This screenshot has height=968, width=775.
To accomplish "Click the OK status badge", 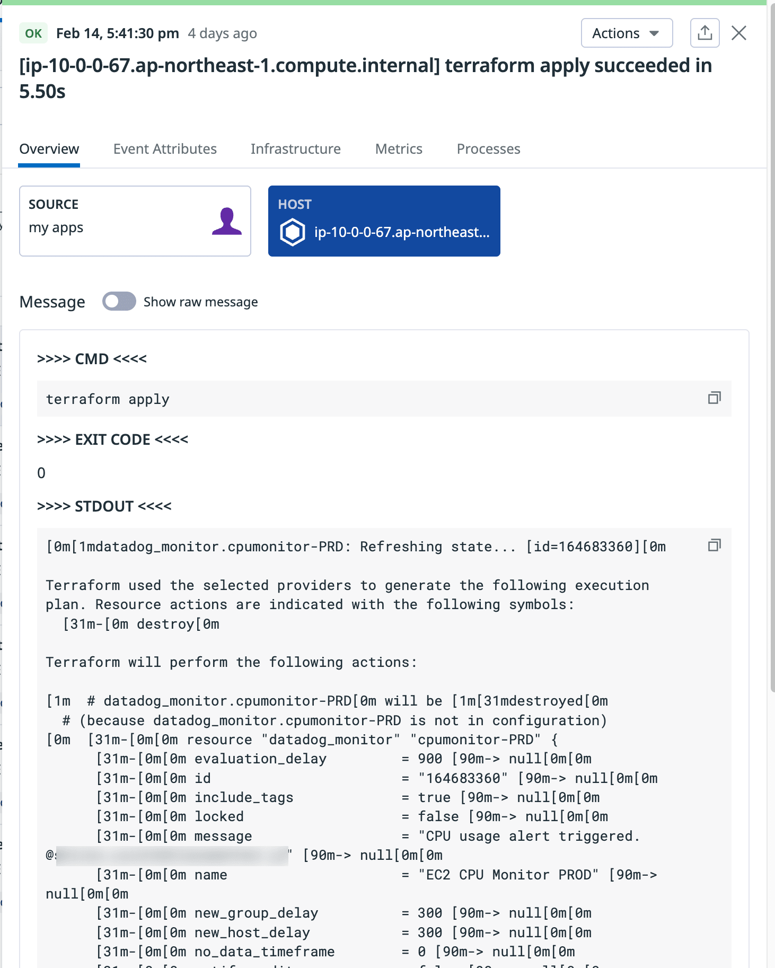I will [x=33, y=33].
